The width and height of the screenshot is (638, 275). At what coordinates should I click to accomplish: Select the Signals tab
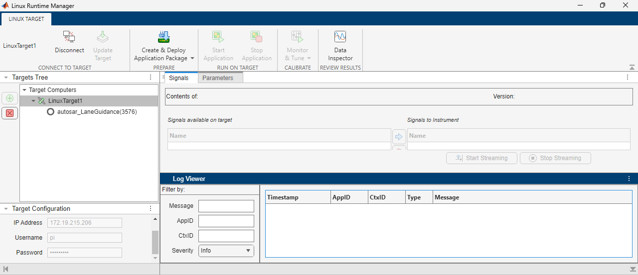tap(178, 78)
